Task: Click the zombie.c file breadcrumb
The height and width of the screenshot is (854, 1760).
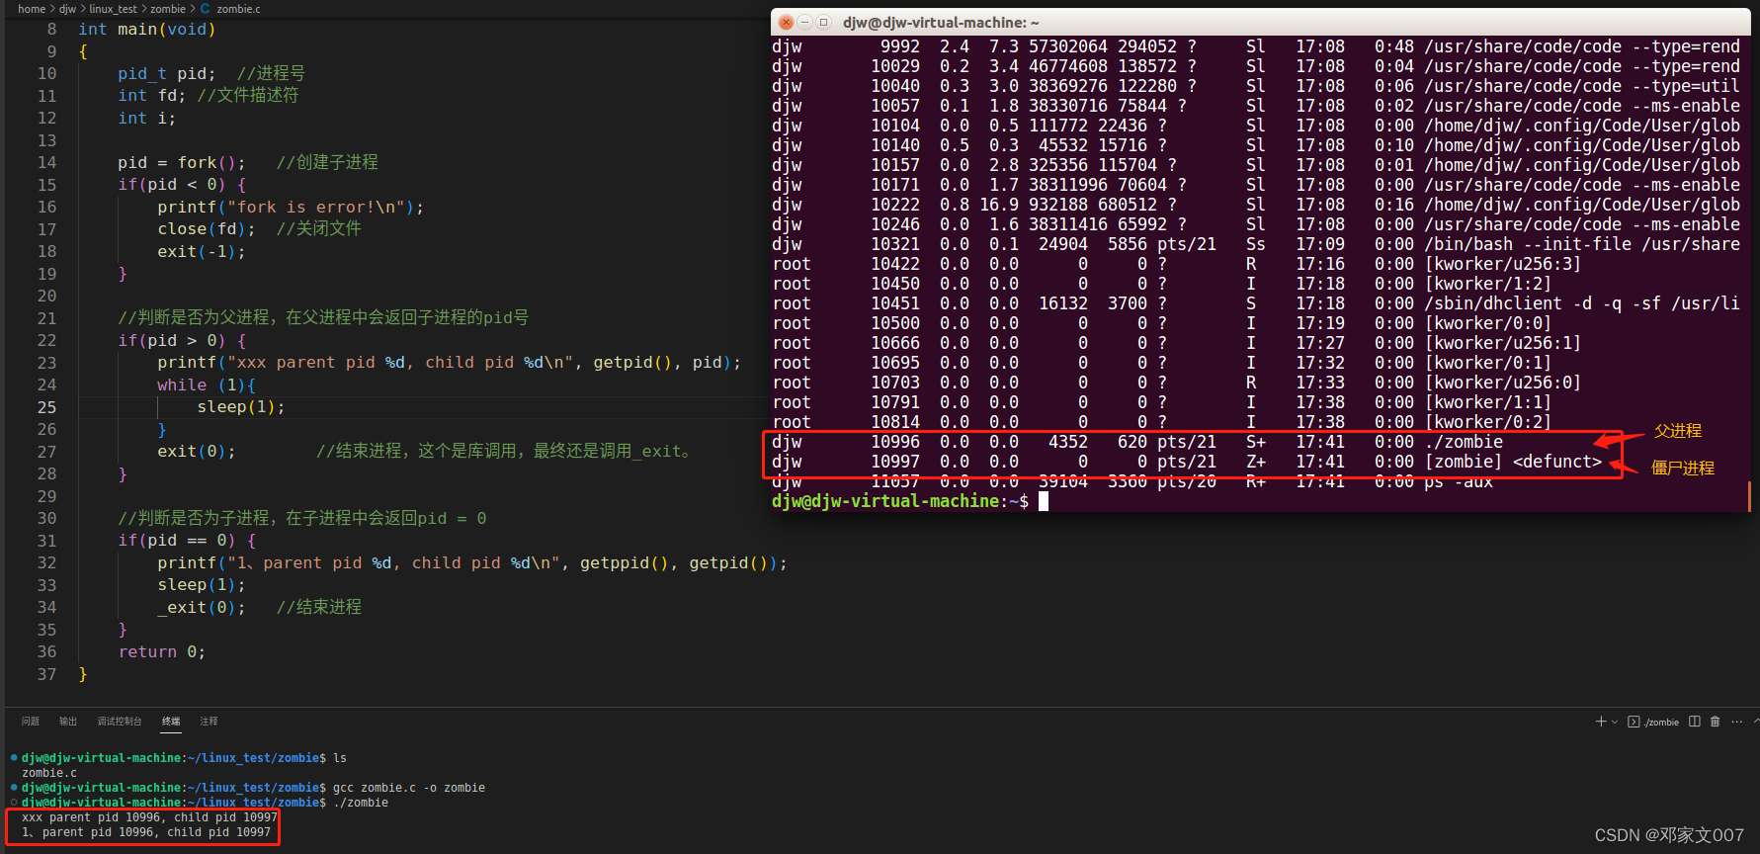Action: coord(238,9)
